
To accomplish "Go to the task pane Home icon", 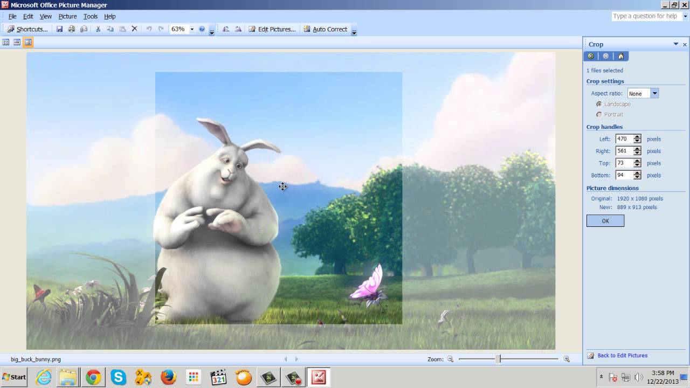I will 621,56.
